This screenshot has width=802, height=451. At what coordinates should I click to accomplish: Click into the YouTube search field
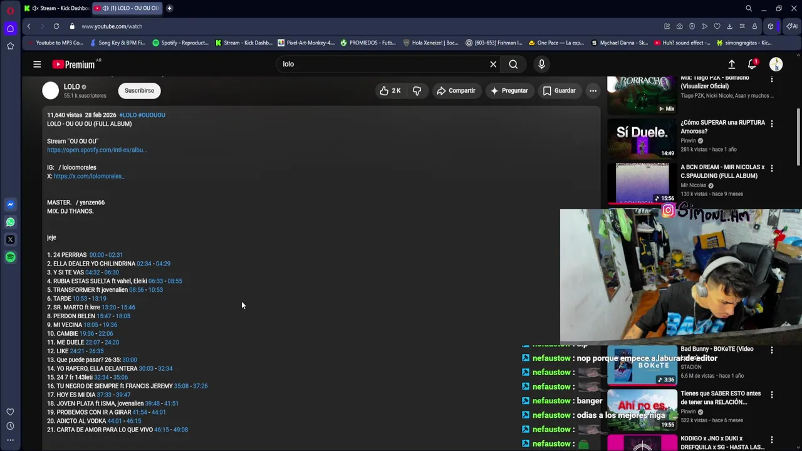pyautogui.click(x=382, y=64)
